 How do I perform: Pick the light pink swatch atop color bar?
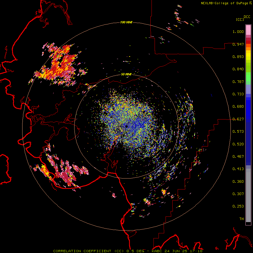click(x=248, y=30)
